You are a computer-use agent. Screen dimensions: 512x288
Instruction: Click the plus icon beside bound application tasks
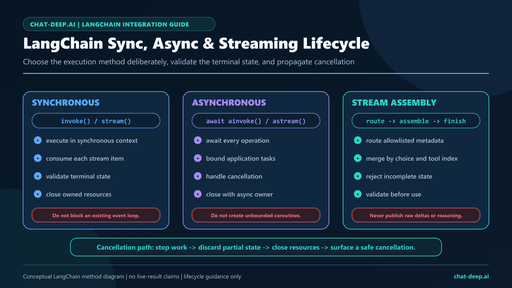coord(198,158)
